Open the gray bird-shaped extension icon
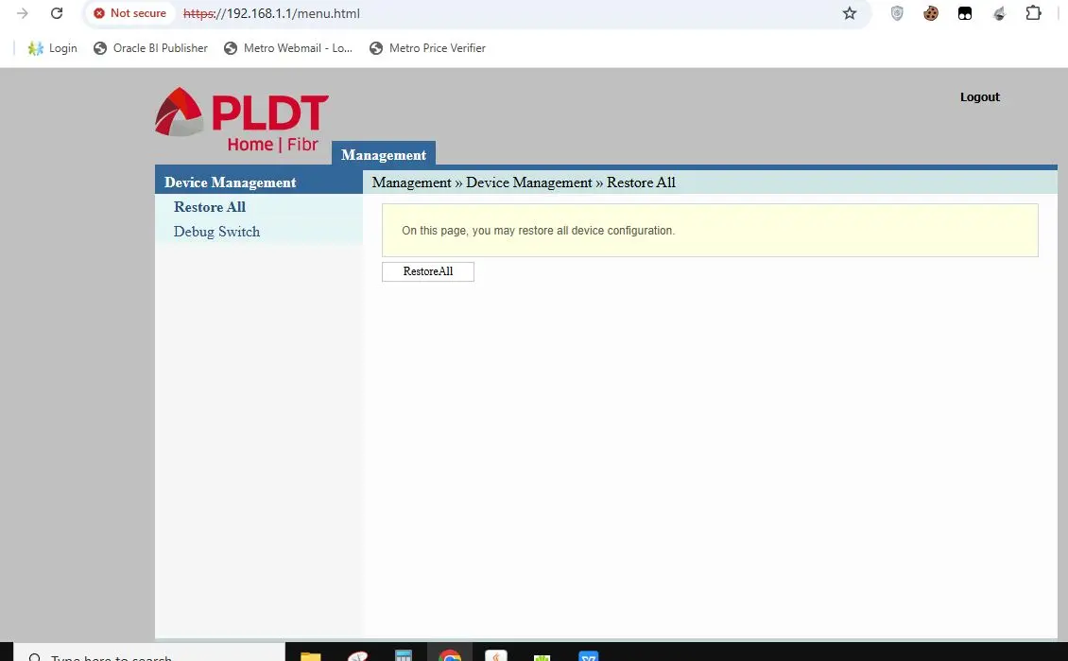Viewport: 1068px width, 661px height. click(x=999, y=13)
